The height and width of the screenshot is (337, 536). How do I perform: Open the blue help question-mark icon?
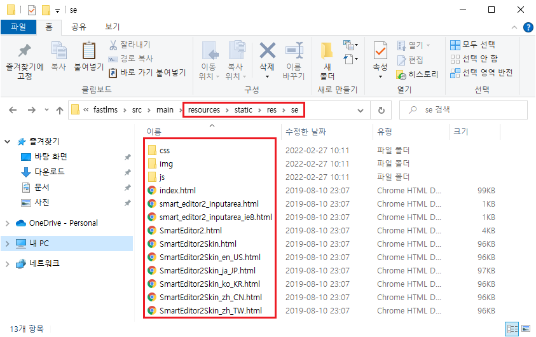pyautogui.click(x=528, y=27)
